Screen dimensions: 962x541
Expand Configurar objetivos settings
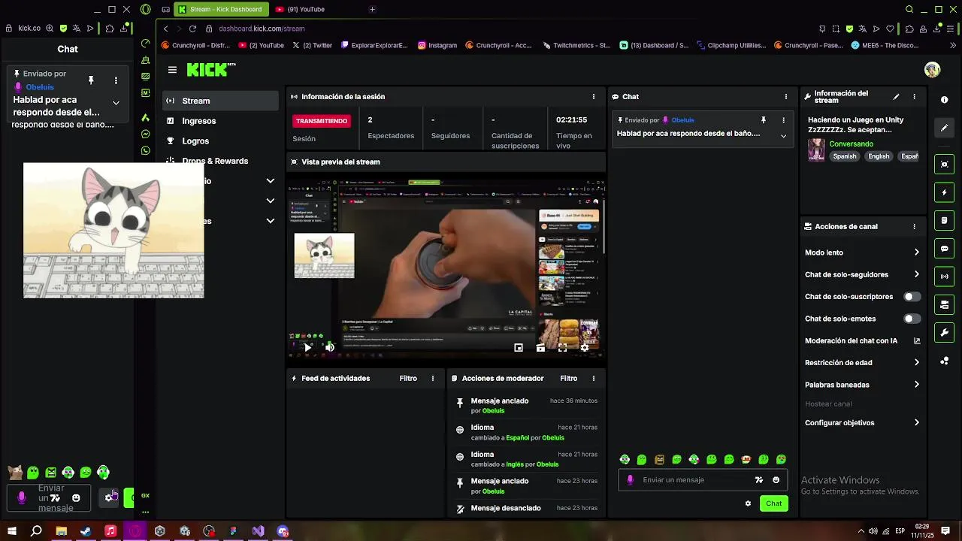[x=916, y=423]
